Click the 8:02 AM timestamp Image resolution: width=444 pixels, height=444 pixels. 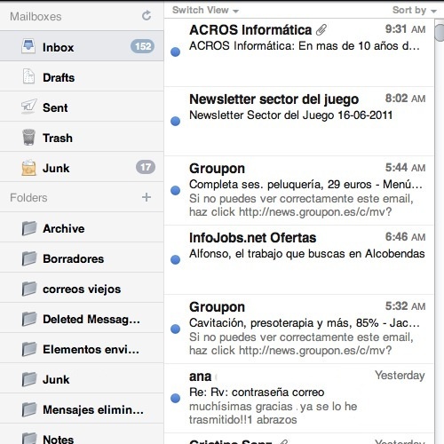point(405,99)
